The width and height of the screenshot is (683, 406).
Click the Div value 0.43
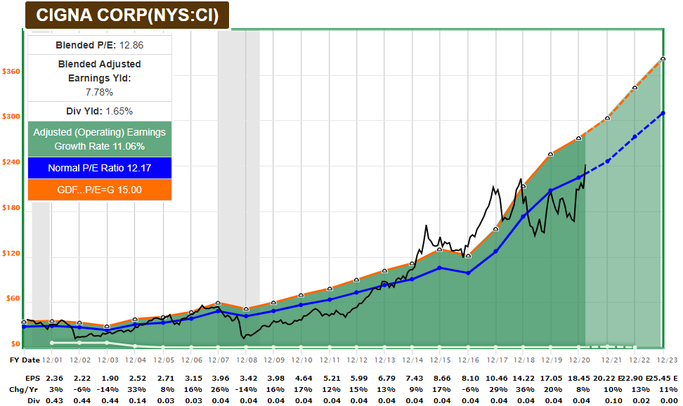pyautogui.click(x=54, y=400)
